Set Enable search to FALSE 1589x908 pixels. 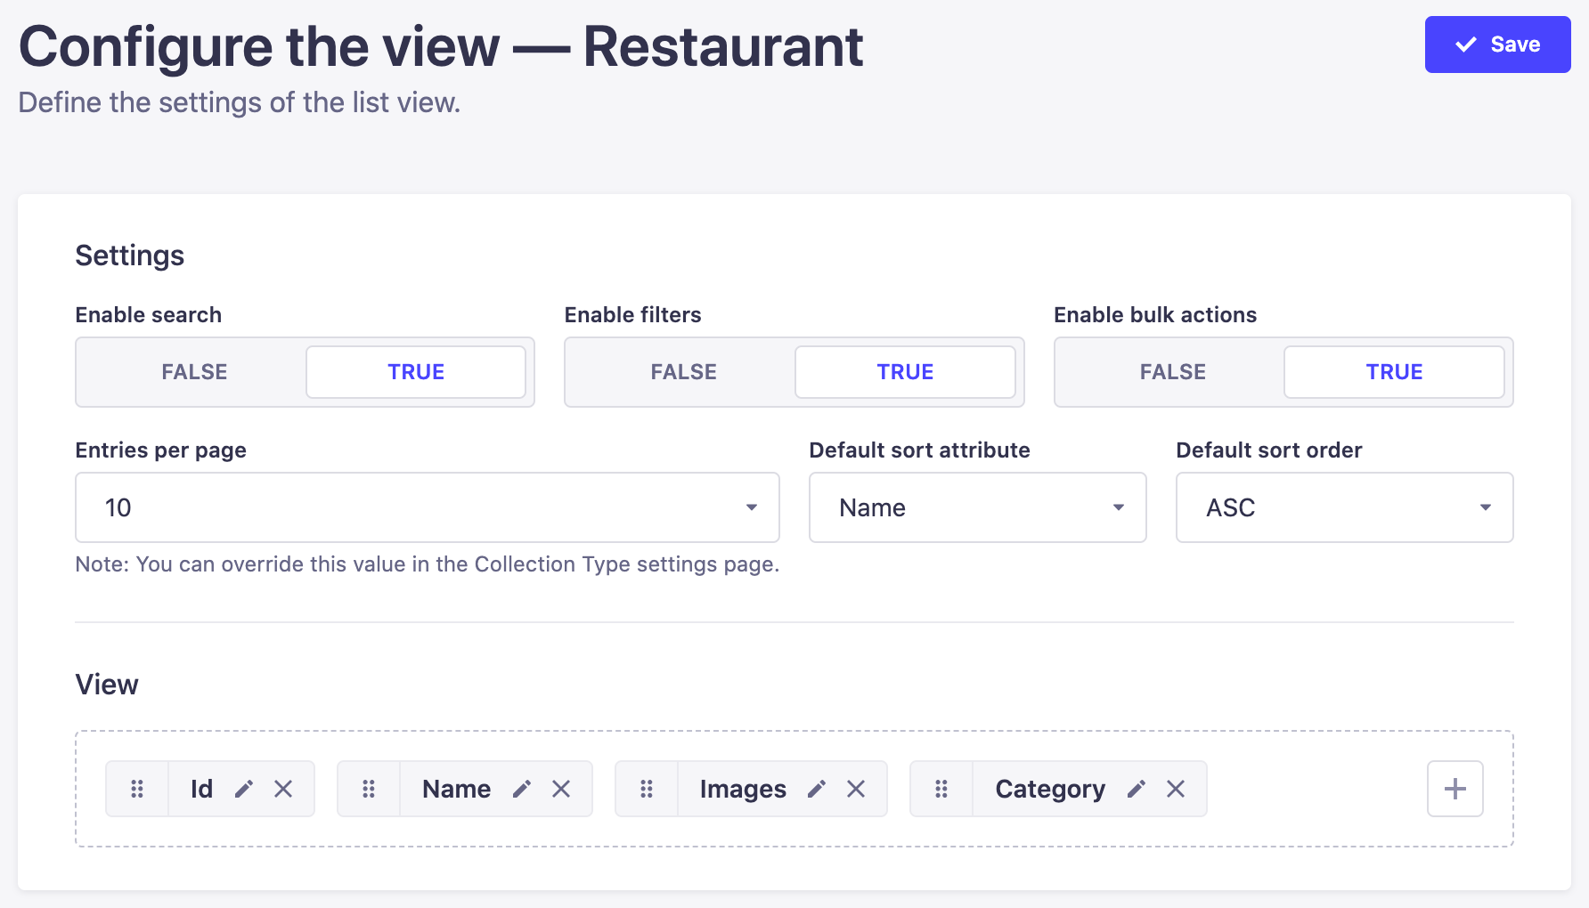[x=193, y=372]
